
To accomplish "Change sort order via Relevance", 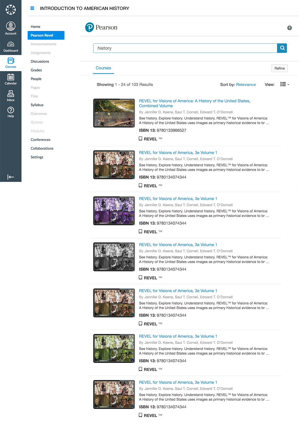I will (x=246, y=85).
